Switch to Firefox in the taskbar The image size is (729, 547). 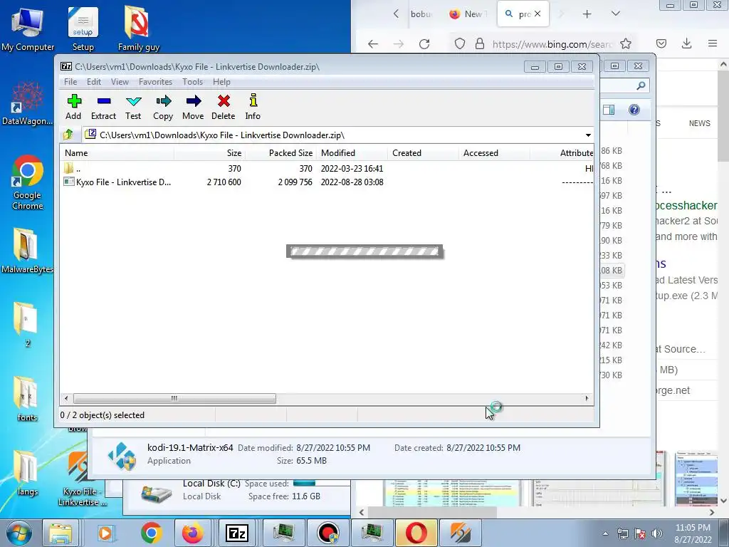coord(192,533)
